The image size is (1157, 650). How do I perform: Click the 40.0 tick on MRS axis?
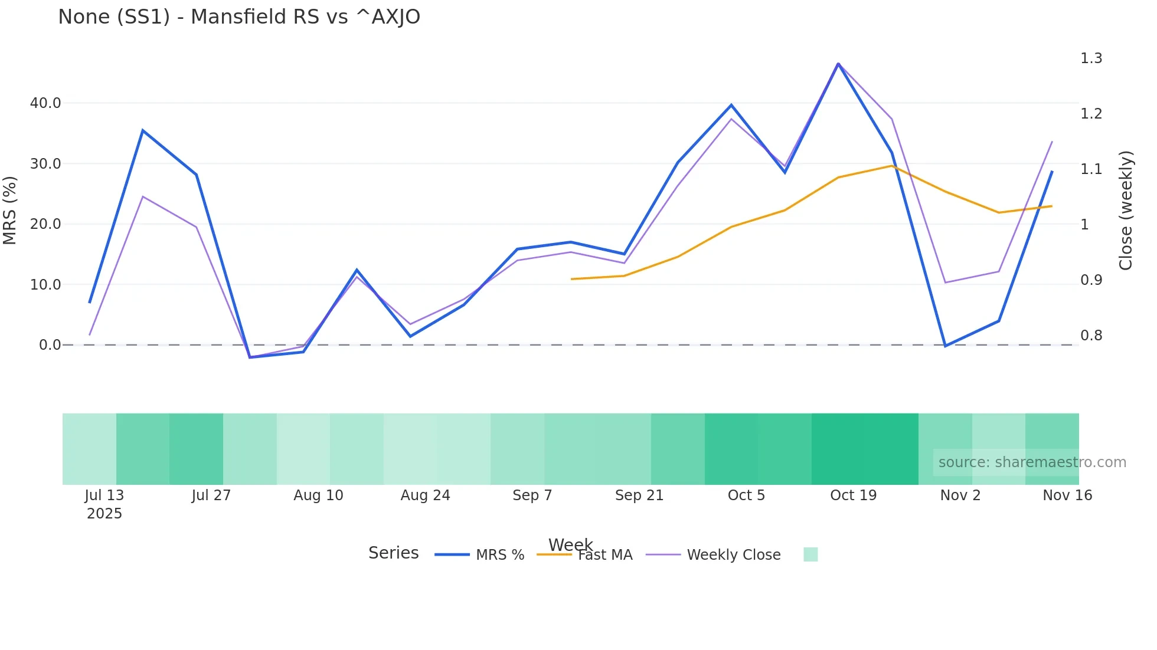(45, 103)
